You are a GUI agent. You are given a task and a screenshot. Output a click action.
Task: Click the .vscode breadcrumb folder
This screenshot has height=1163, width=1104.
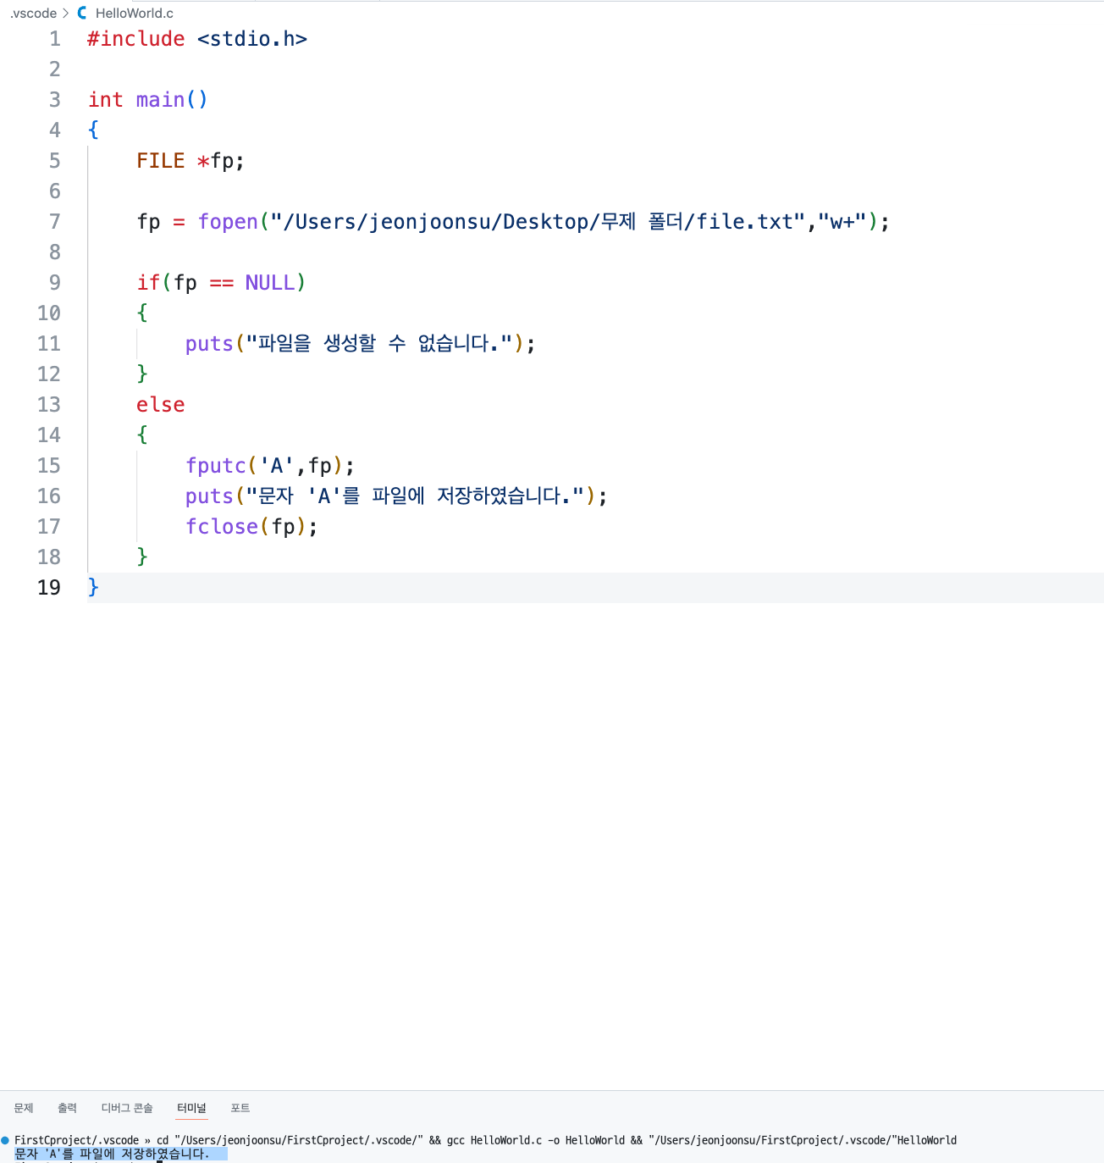pyautogui.click(x=34, y=14)
